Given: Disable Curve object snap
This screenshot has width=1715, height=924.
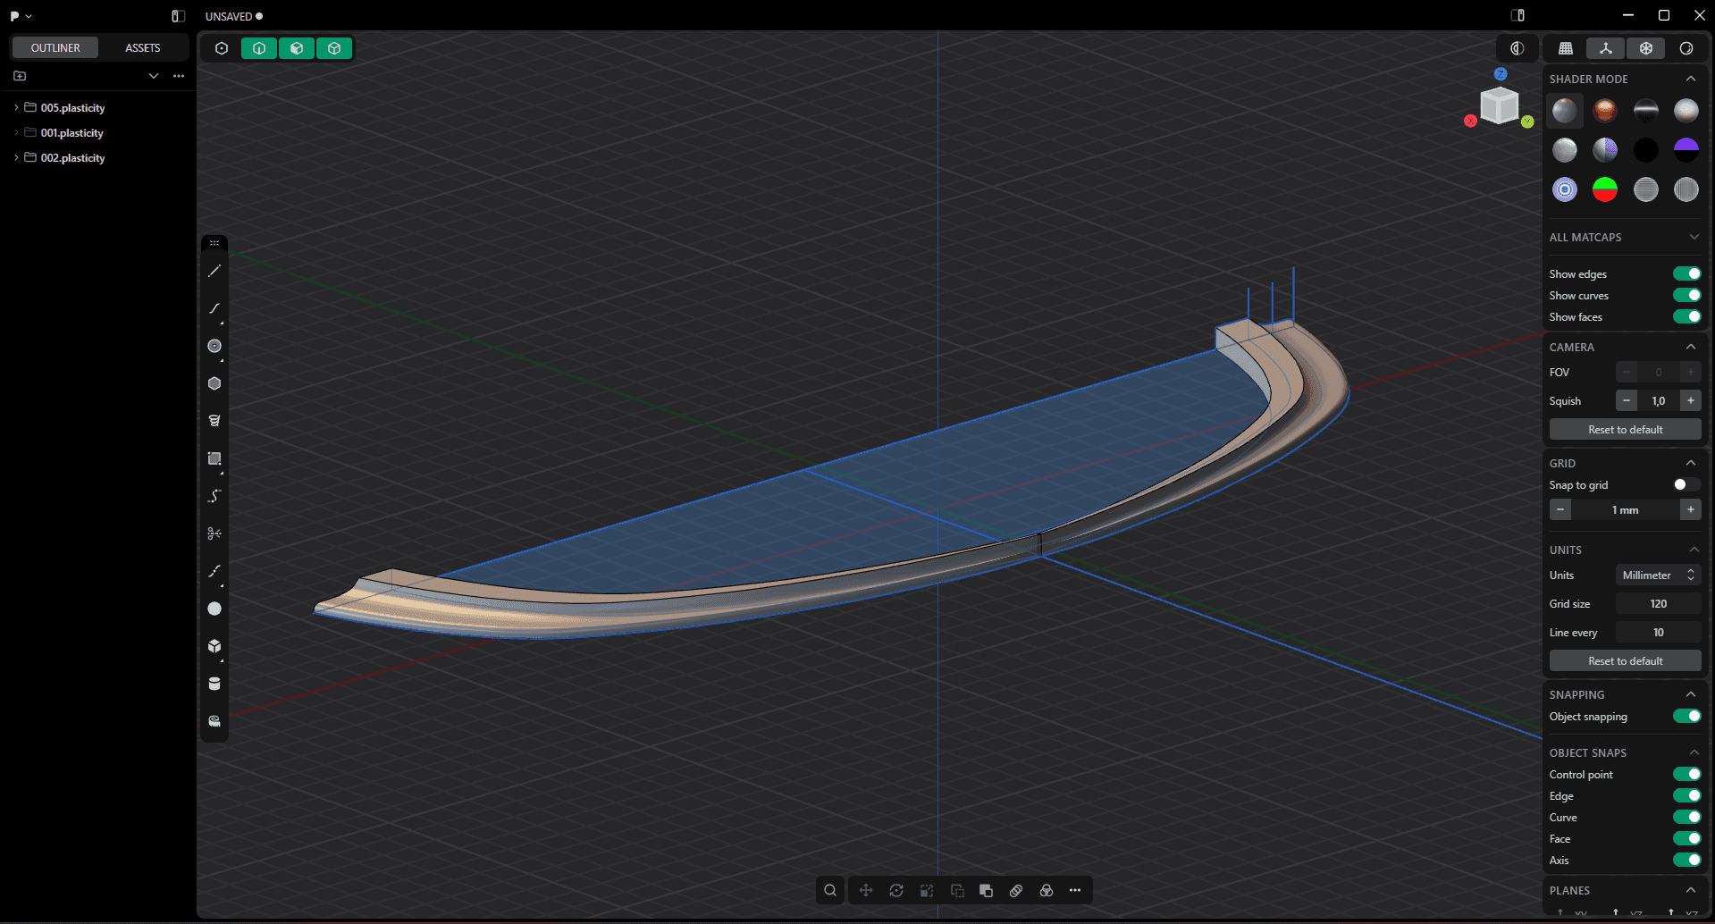Looking at the screenshot, I should coord(1686,817).
